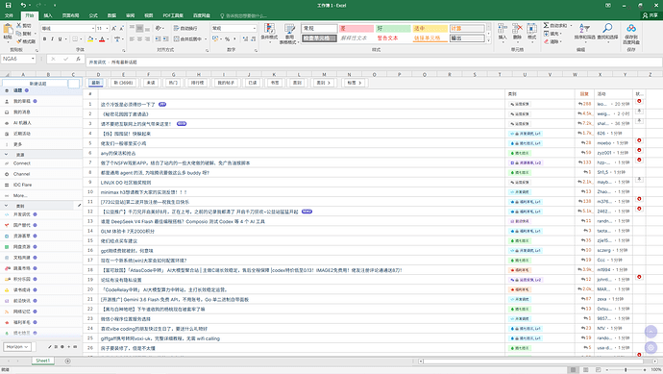Open the File ribbon tab

(9, 15)
